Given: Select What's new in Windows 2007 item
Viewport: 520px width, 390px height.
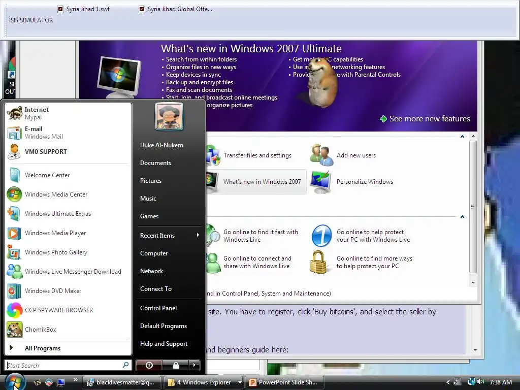Looking at the screenshot, I should point(256,182).
